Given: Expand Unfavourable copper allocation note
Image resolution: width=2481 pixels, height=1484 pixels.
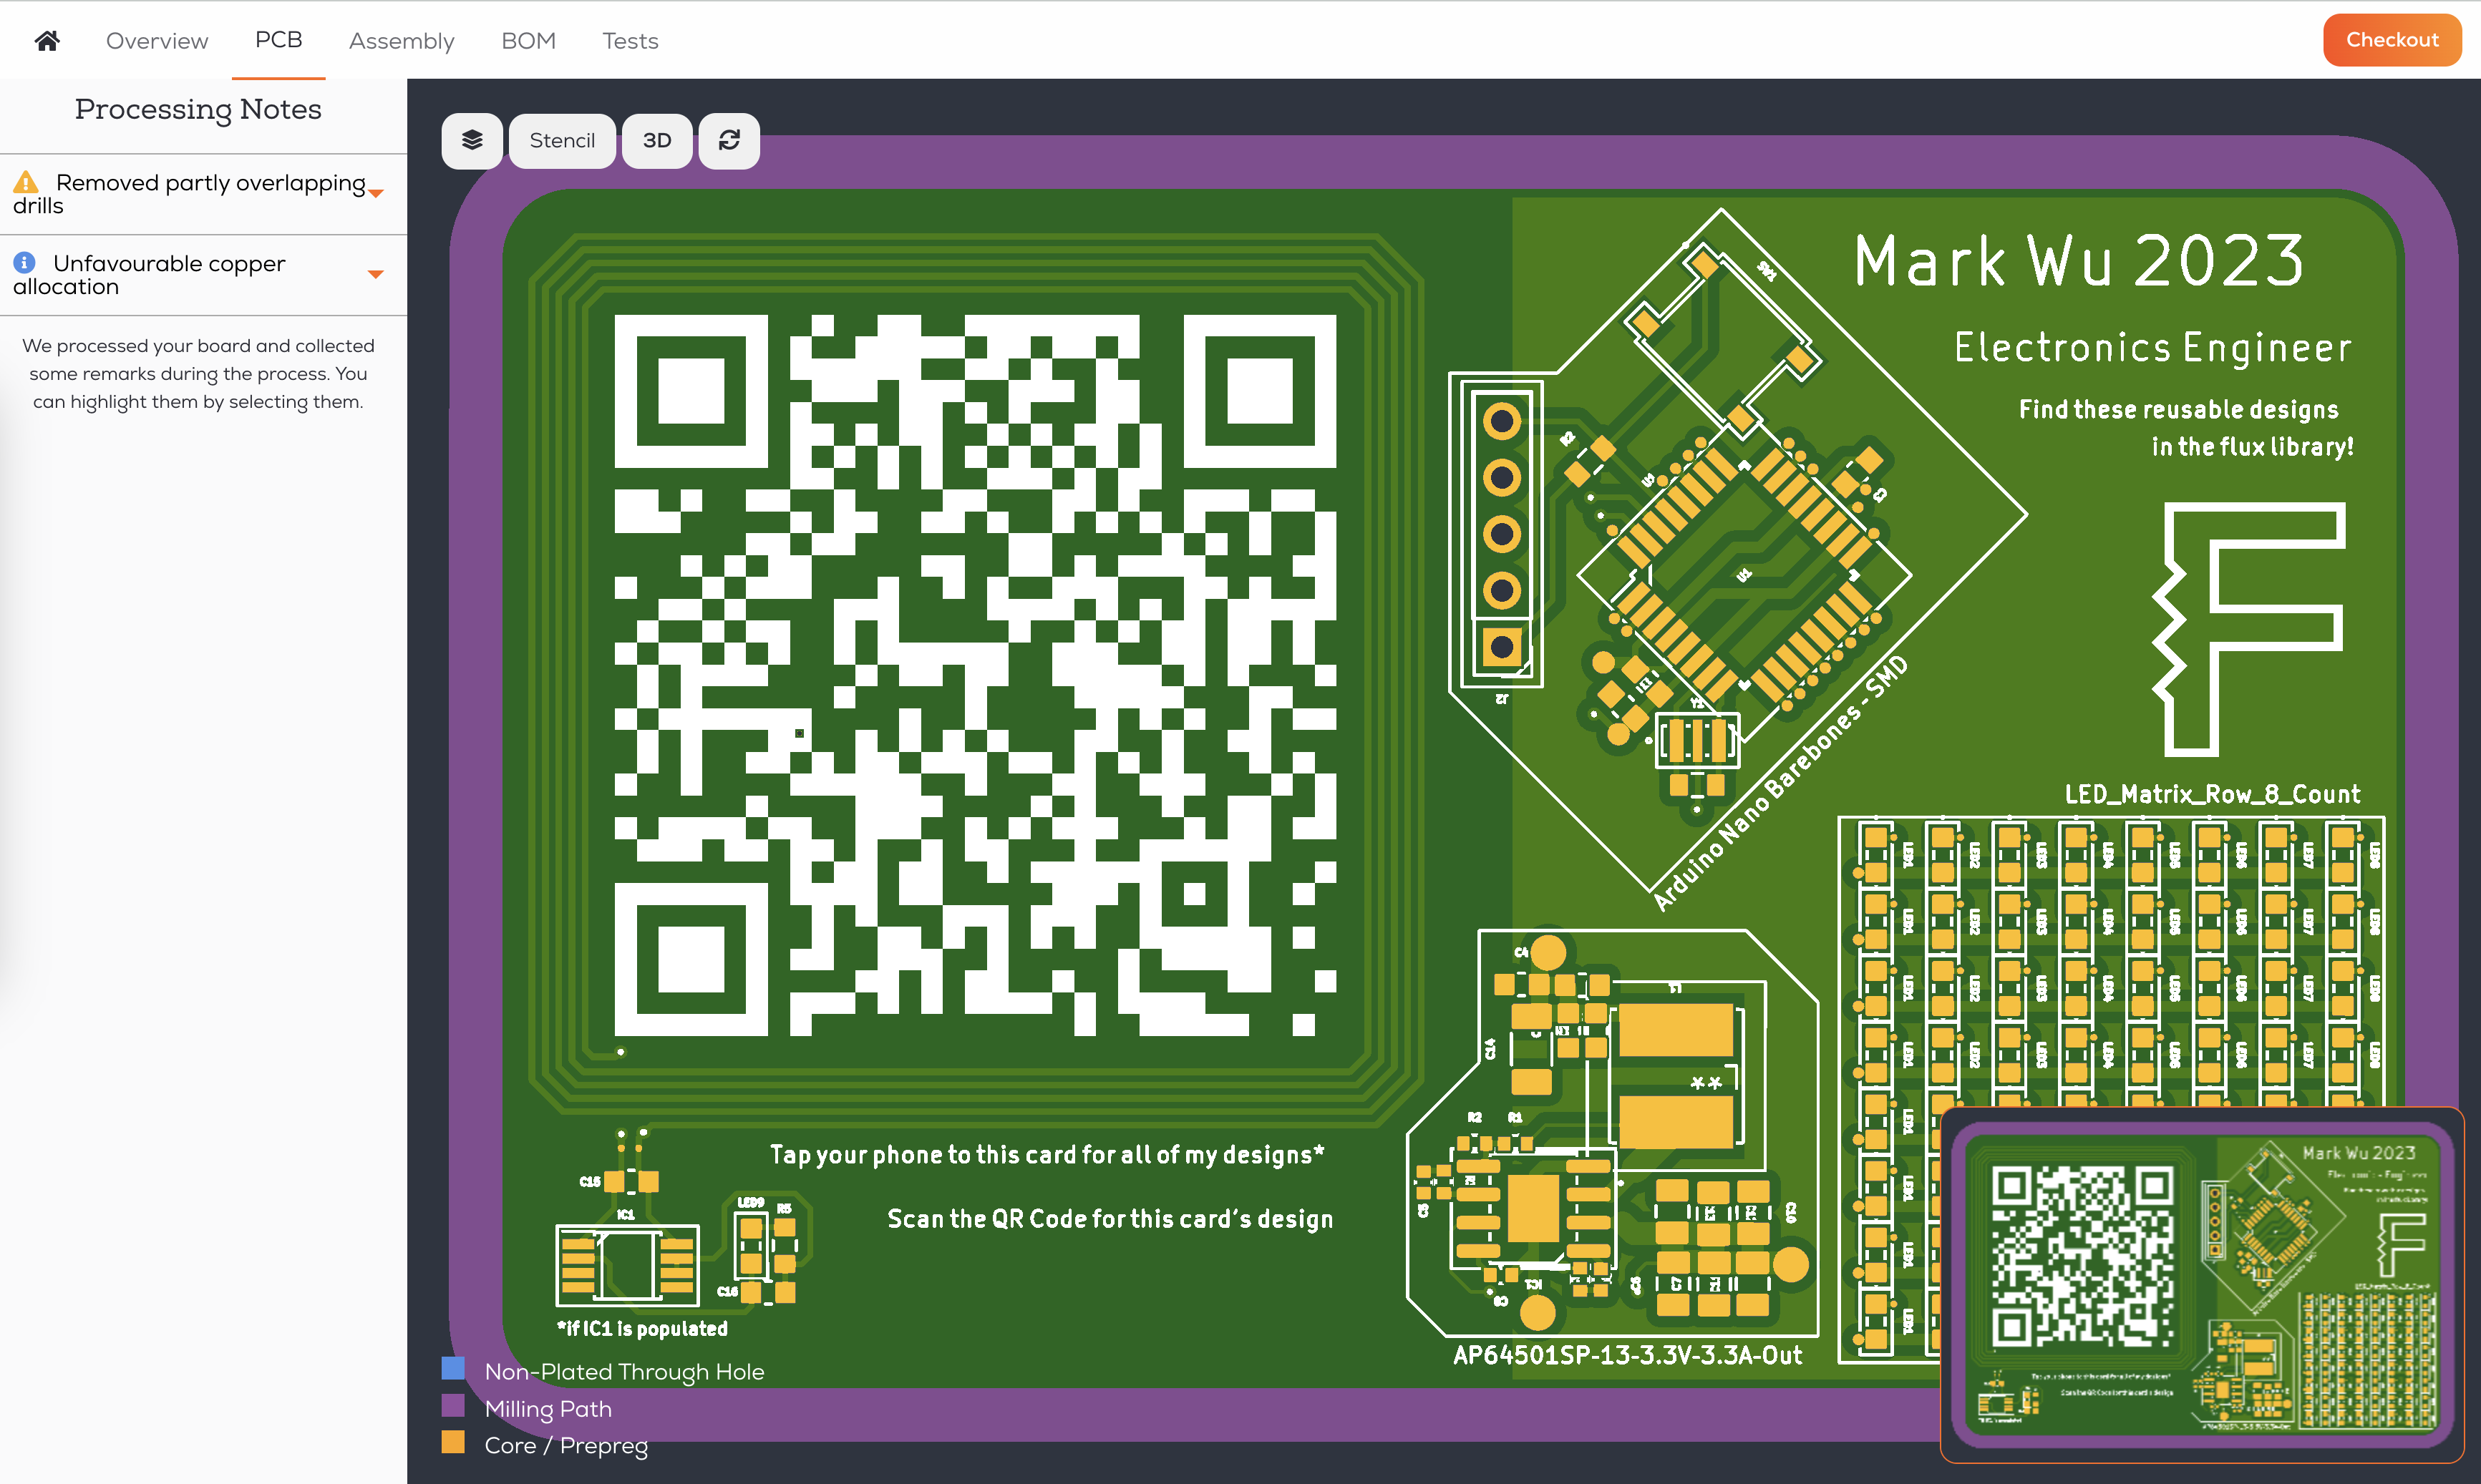Looking at the screenshot, I should click(376, 274).
